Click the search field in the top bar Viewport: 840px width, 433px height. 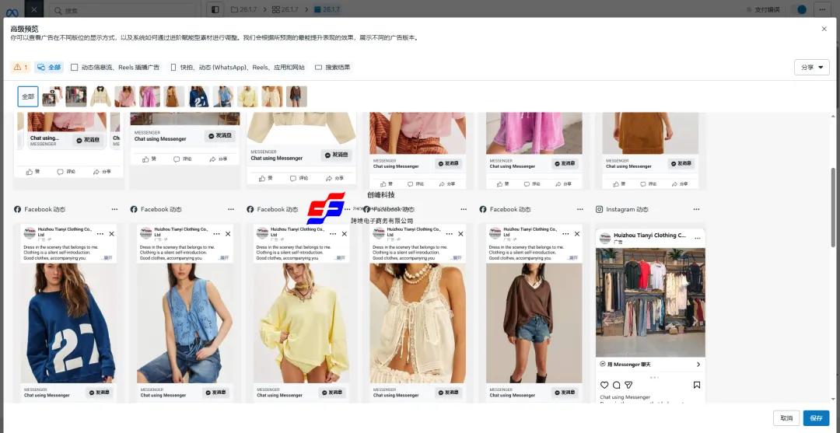tap(123, 9)
